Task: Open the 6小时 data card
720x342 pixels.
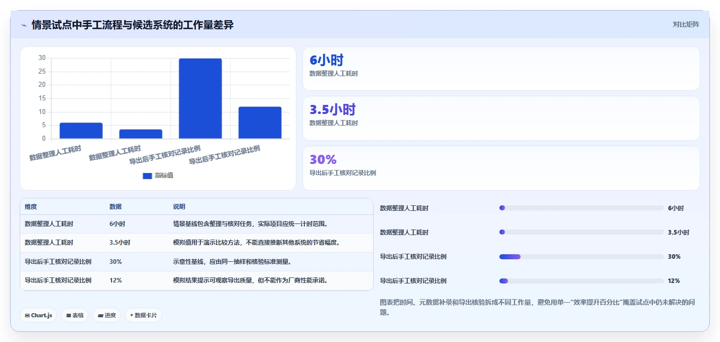Action: click(501, 69)
